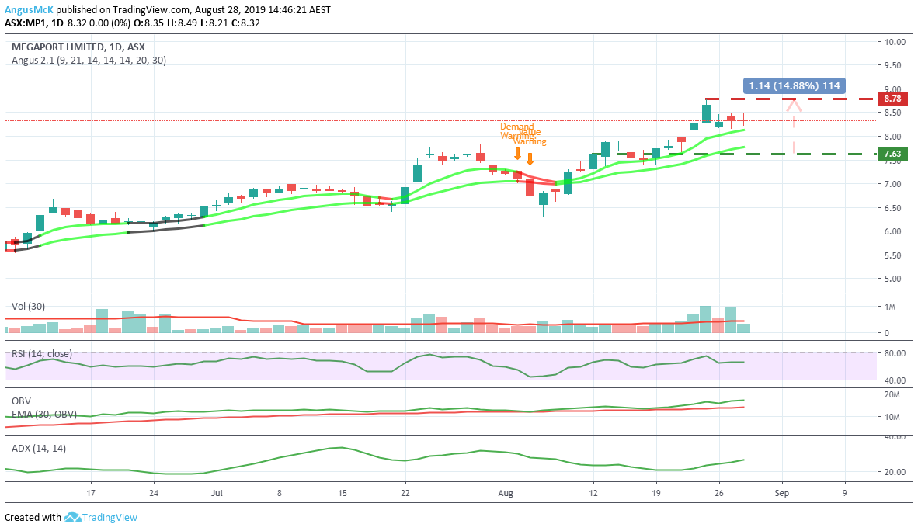Select the EMA (30, OBV) label
918x531 pixels.
[x=44, y=414]
